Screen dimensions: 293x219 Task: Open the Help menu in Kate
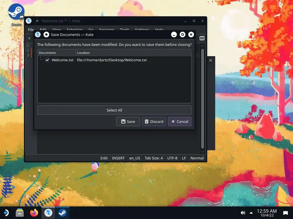159,29
